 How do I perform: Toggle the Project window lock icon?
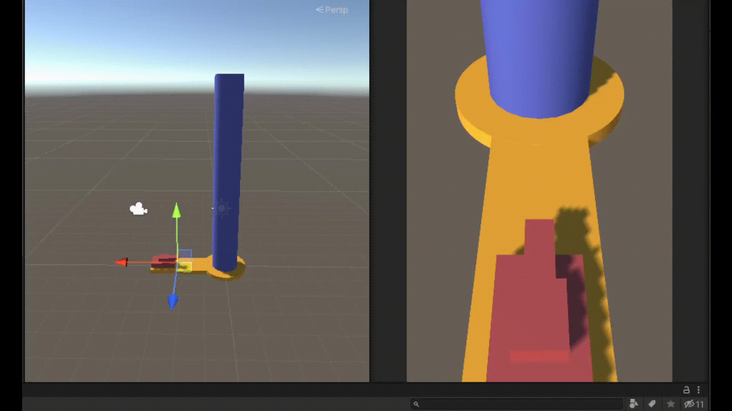tap(686, 390)
